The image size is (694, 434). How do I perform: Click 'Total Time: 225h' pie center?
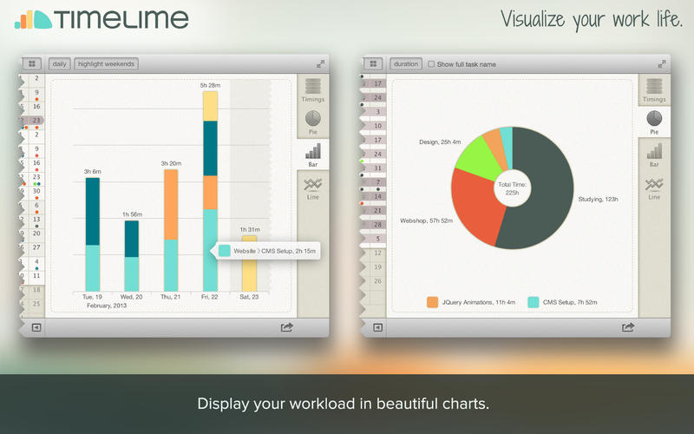pos(512,188)
